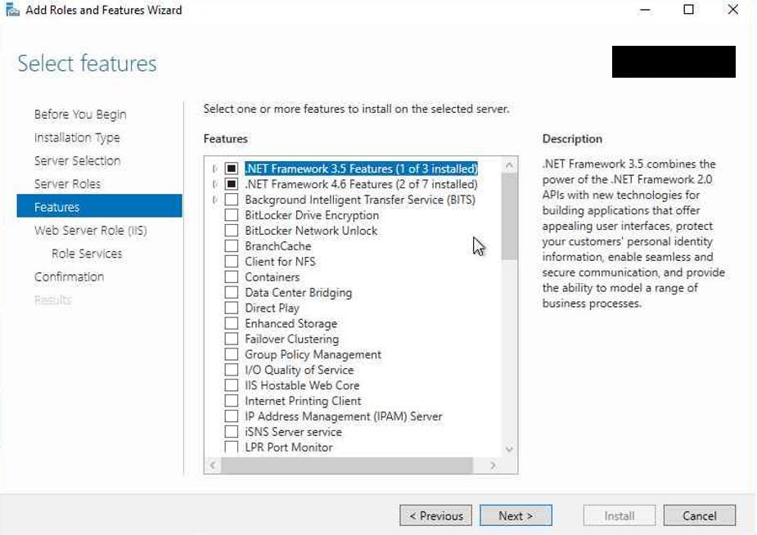Select the iSNS Server service label
The height and width of the screenshot is (535, 757).
coord(294,432)
